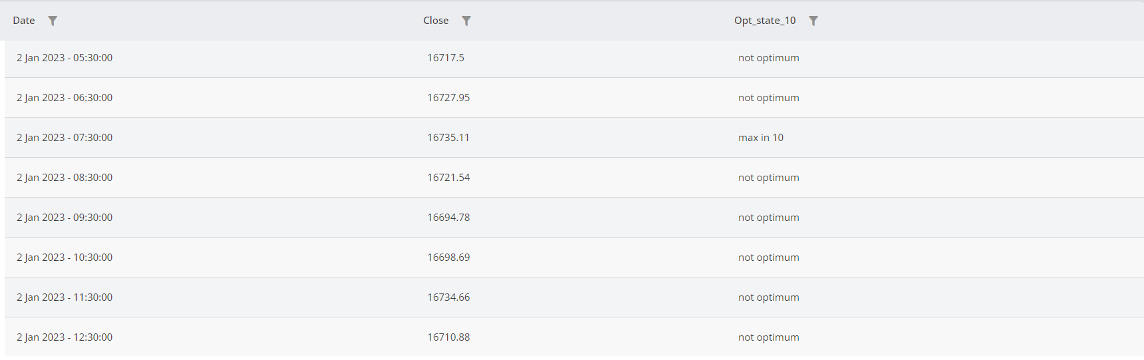The height and width of the screenshot is (360, 1144).
Task: Open the Close column filter icon
Action: pyautogui.click(x=466, y=21)
